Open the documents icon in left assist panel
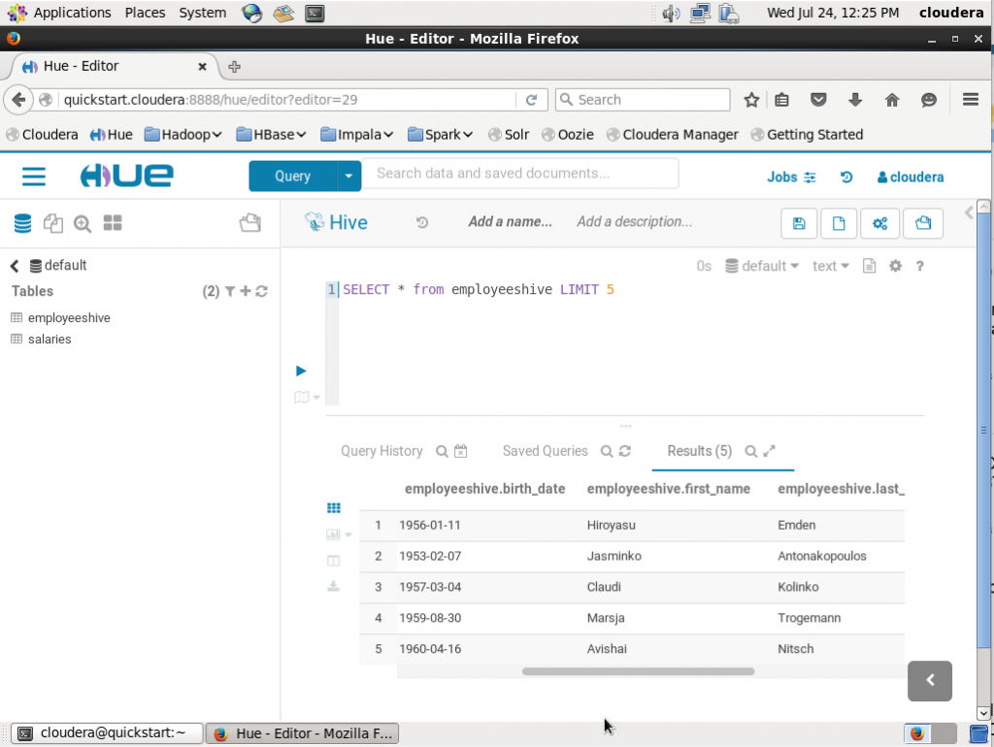This screenshot has width=994, height=747. point(53,222)
